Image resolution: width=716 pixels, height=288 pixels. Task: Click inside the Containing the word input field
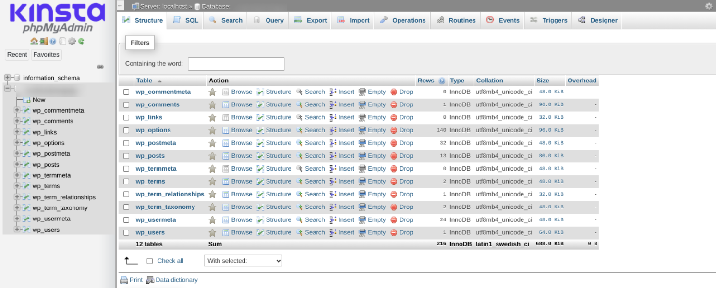click(236, 64)
